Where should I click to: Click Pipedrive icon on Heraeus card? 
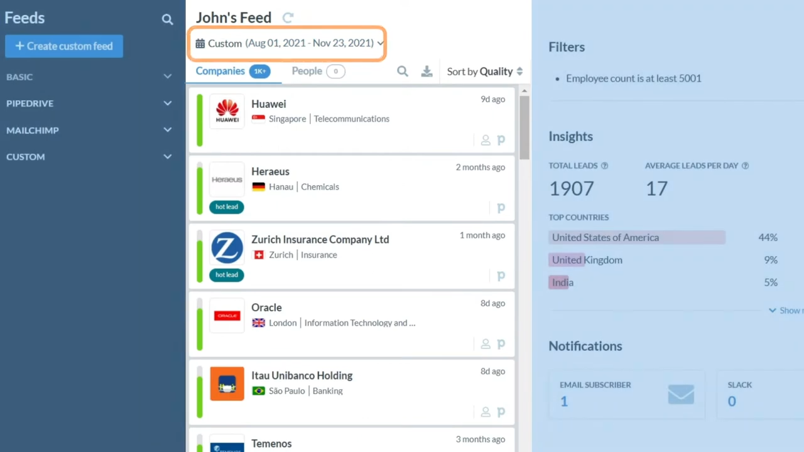coord(501,208)
